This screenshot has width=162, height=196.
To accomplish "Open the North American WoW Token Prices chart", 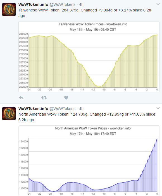I will tap(89, 161).
